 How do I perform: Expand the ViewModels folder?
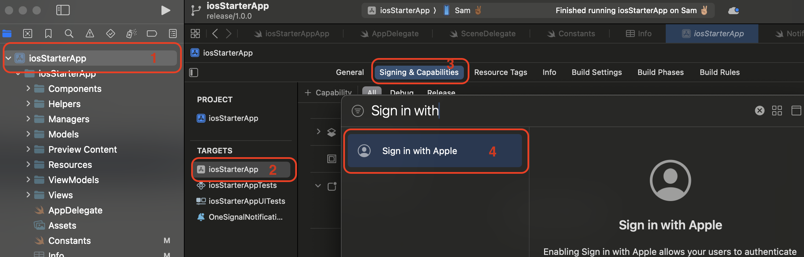pyautogui.click(x=28, y=180)
